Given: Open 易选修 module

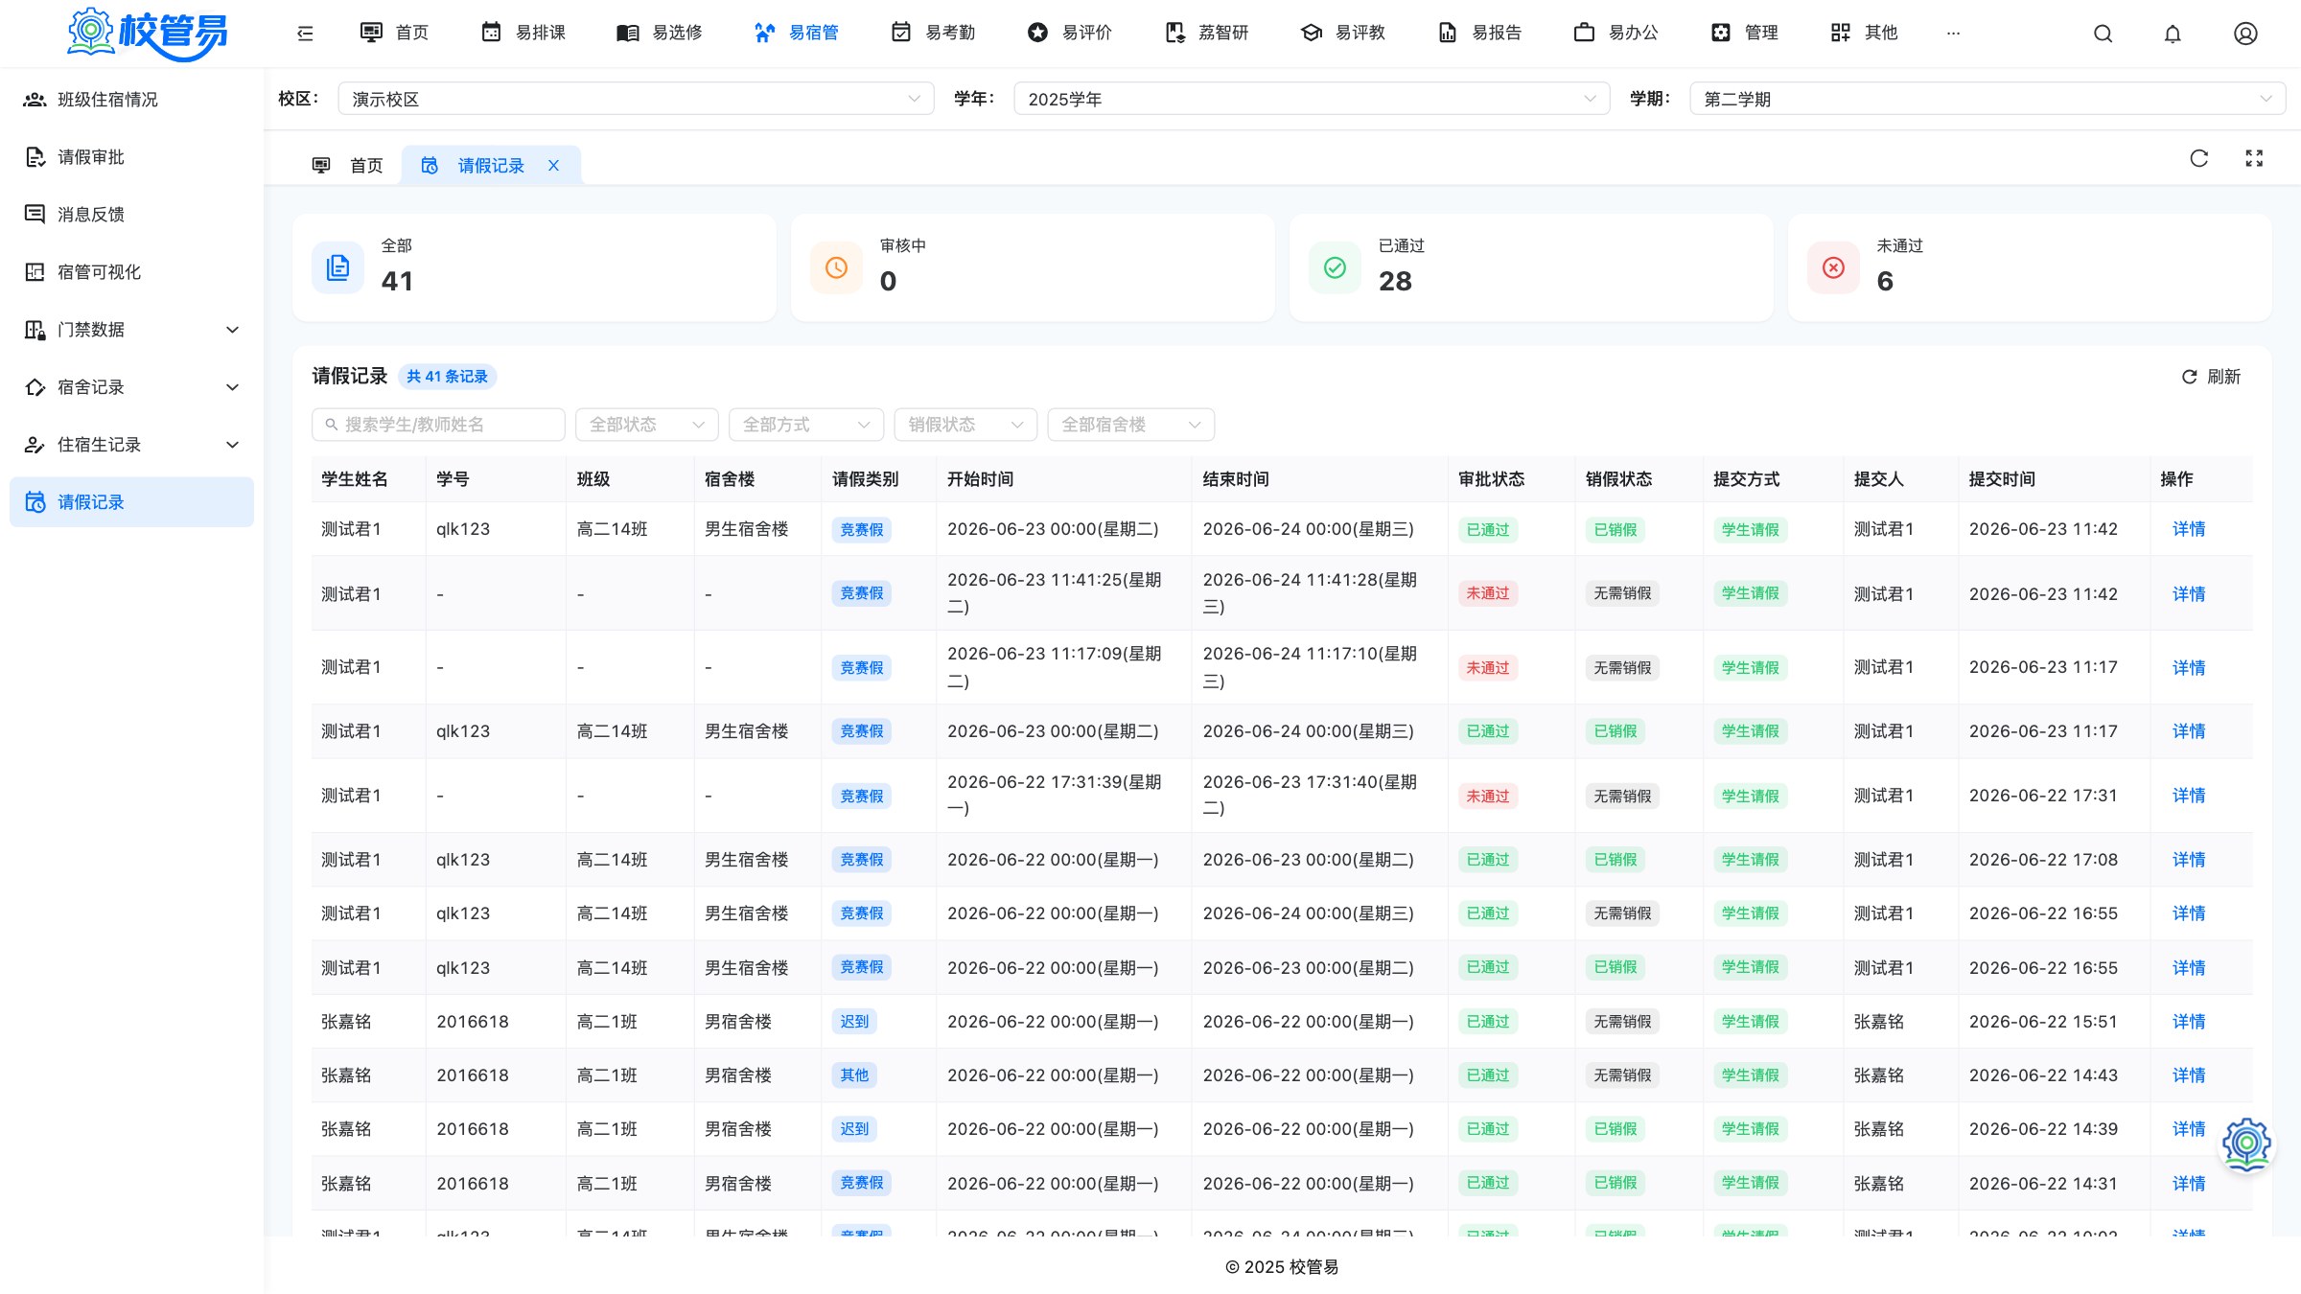Looking at the screenshot, I should tap(660, 33).
